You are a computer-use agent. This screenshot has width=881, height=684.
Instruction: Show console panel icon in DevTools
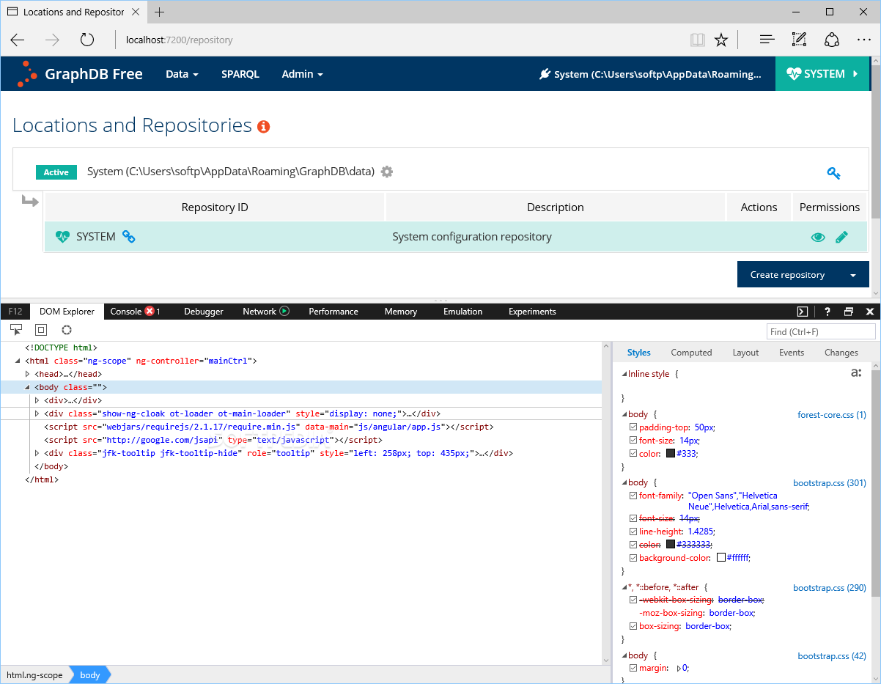[x=803, y=312]
